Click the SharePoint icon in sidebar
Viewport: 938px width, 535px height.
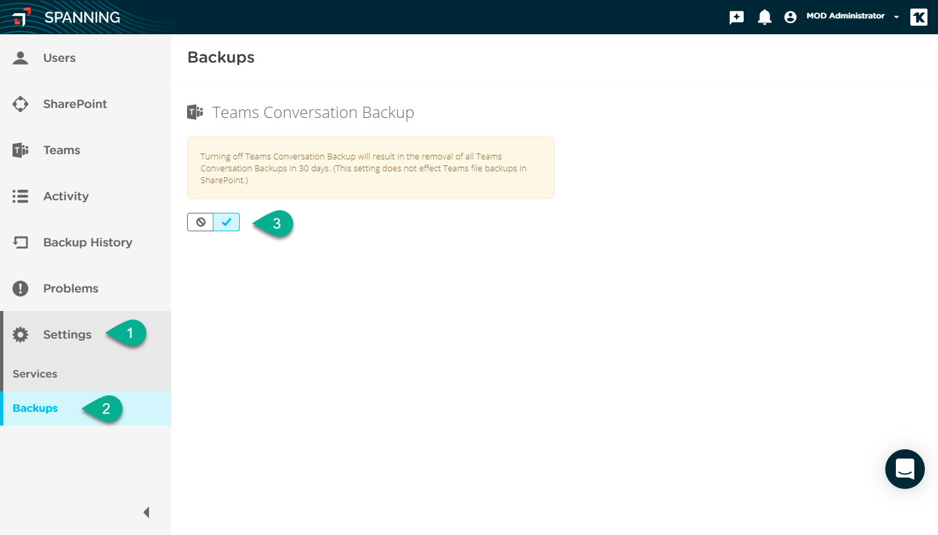tap(20, 104)
